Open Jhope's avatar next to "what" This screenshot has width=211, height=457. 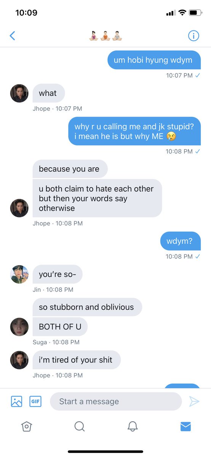19,93
